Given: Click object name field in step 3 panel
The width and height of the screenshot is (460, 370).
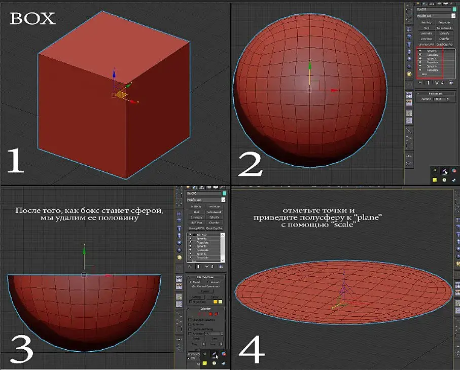Looking at the screenshot, I should 204,194.
